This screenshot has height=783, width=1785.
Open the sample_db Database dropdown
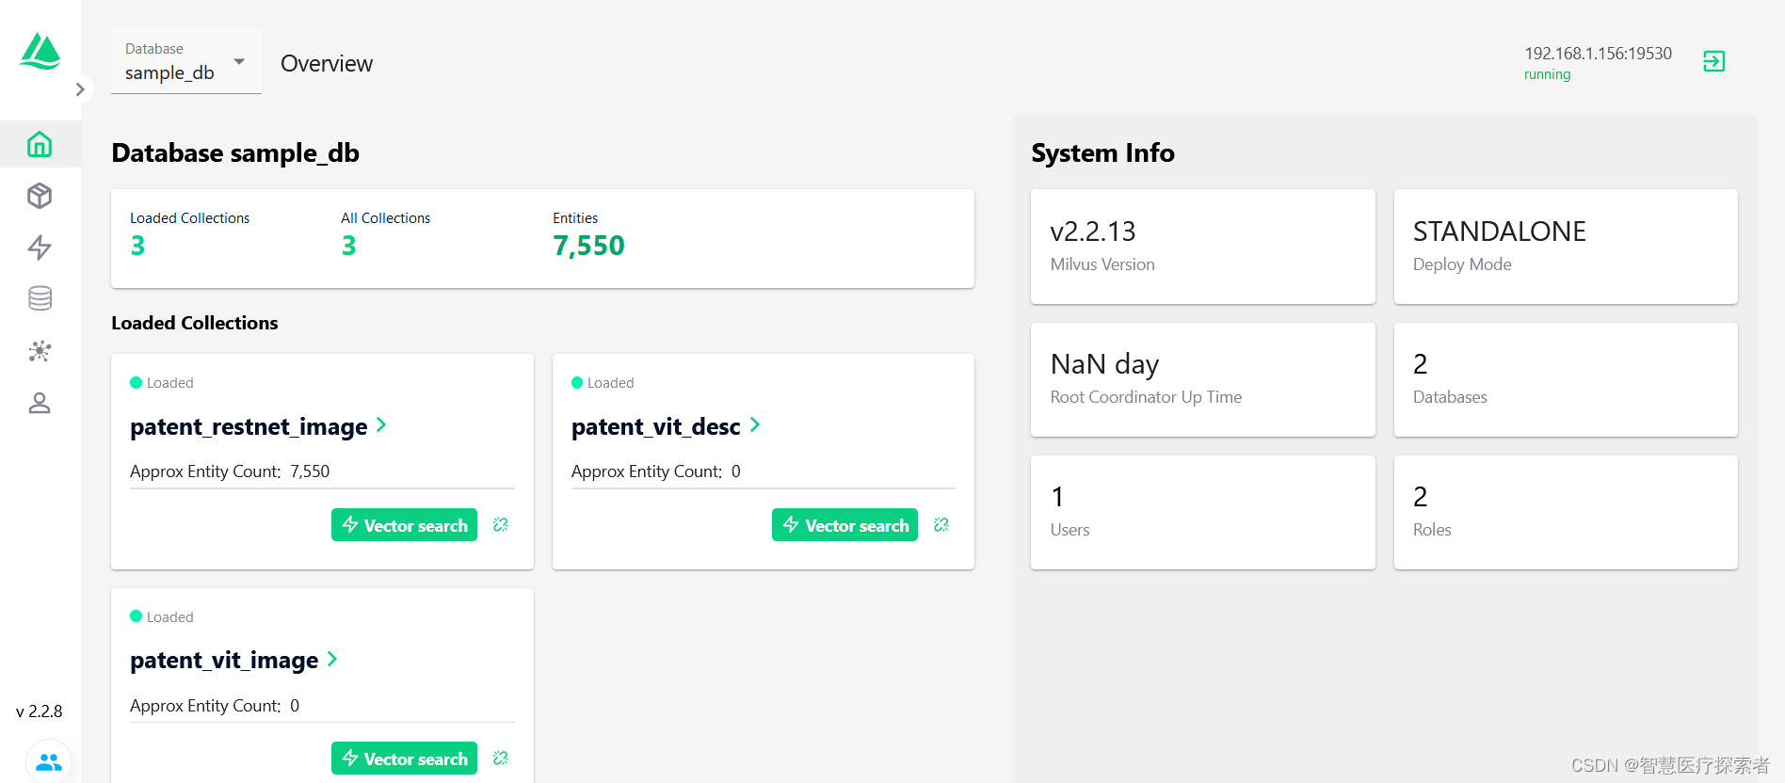[186, 61]
